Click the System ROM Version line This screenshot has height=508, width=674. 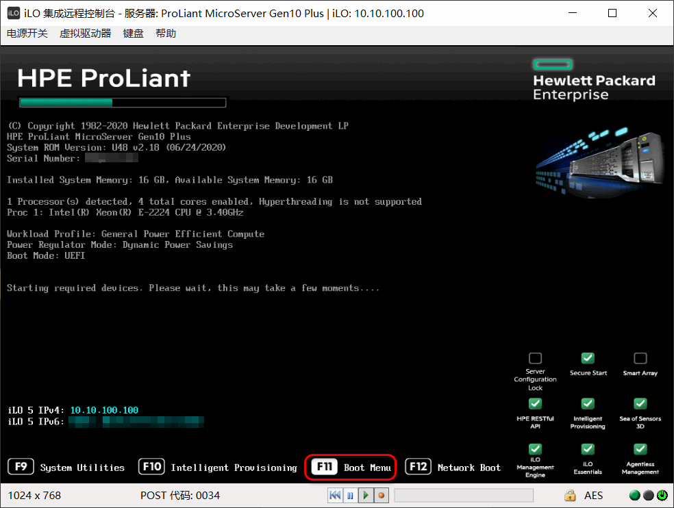[x=116, y=147]
